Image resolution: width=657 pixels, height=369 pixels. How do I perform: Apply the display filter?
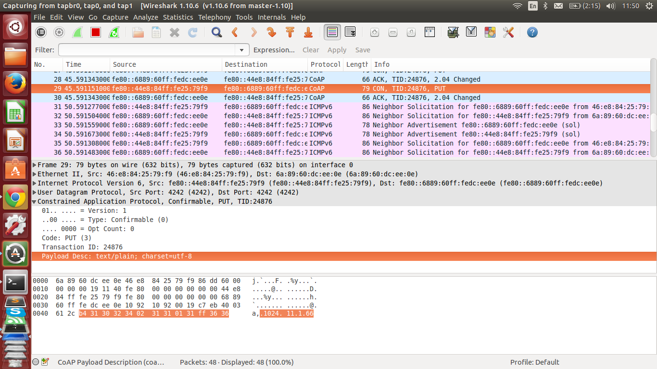coord(337,50)
